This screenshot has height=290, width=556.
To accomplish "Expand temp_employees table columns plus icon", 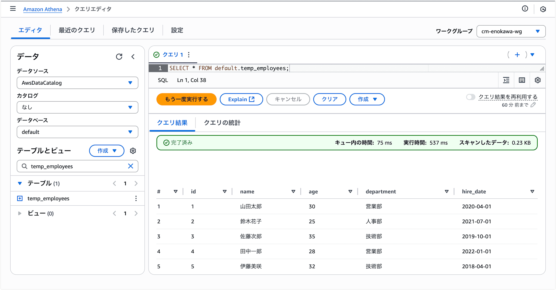I will [x=20, y=198].
